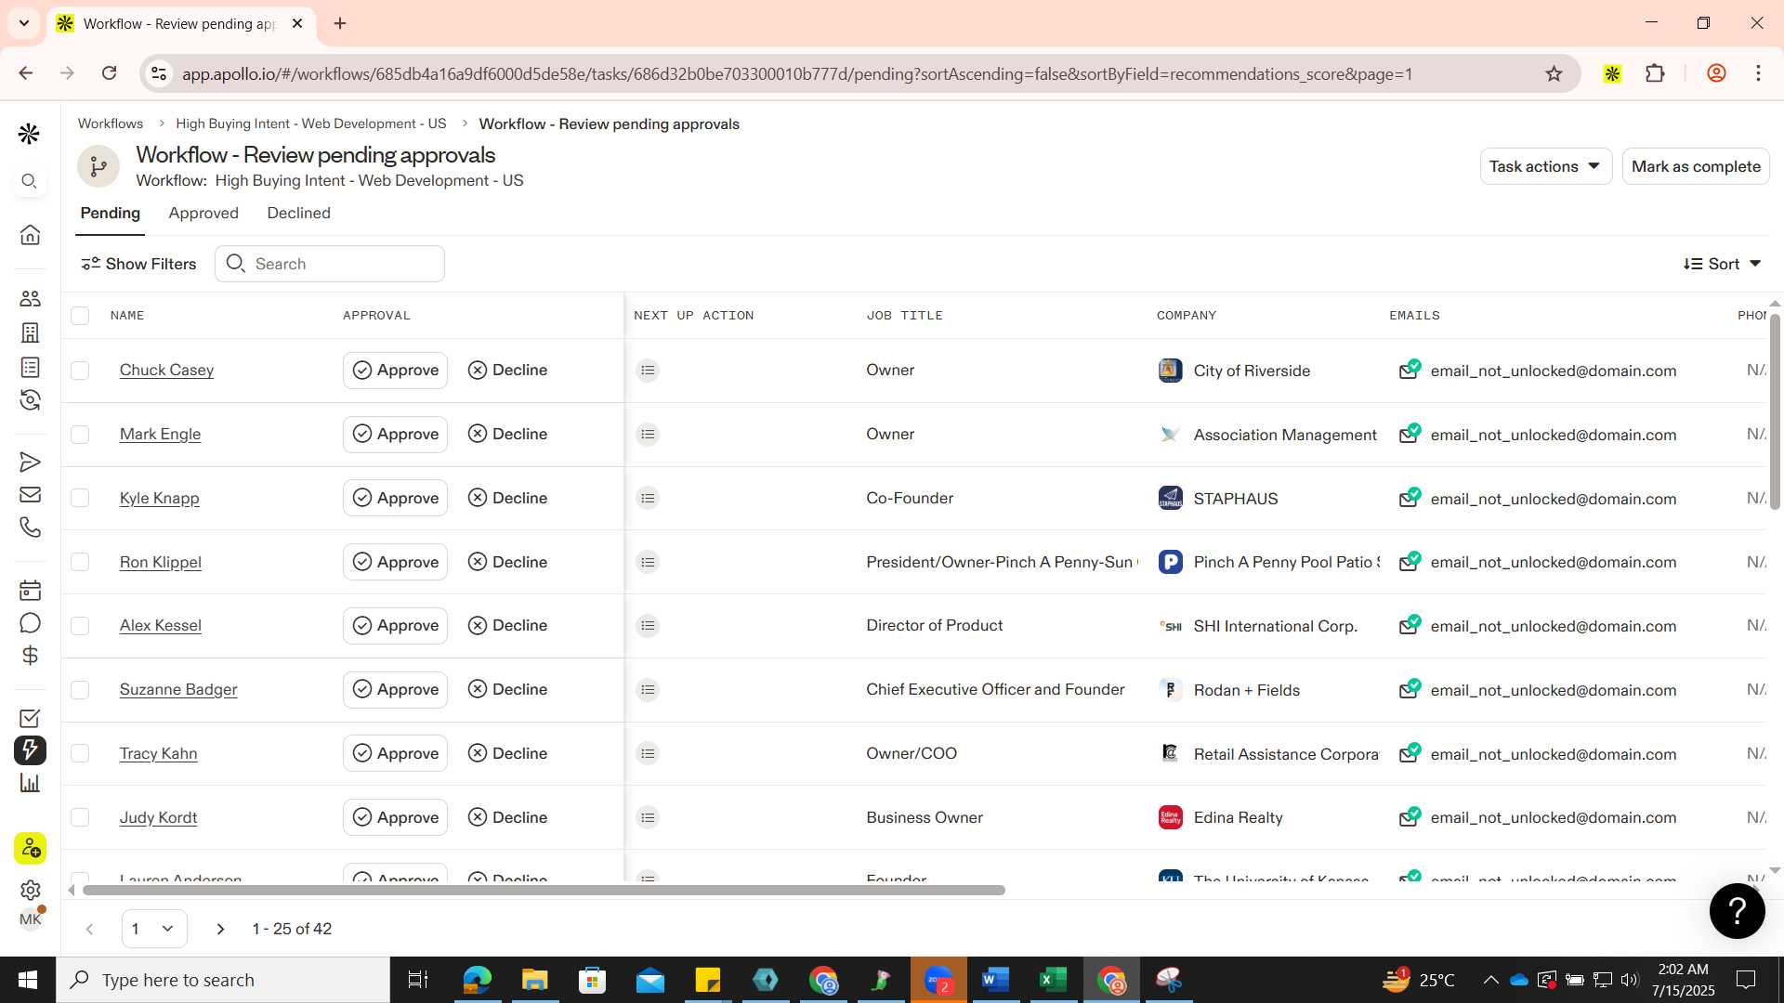
Task: Open next up action icon for Suzanne Badger
Action: coord(648,690)
